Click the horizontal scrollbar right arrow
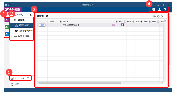The width and height of the screenshot is (172, 92). (163, 83)
